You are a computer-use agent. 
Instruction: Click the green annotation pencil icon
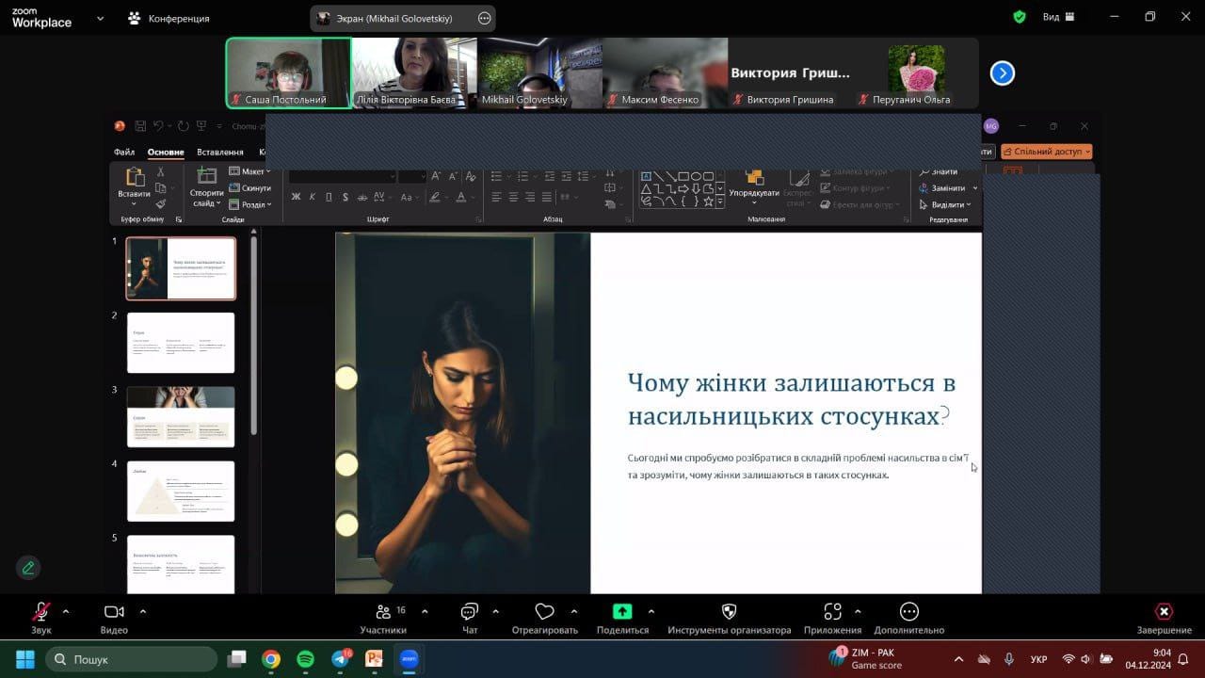(x=28, y=568)
